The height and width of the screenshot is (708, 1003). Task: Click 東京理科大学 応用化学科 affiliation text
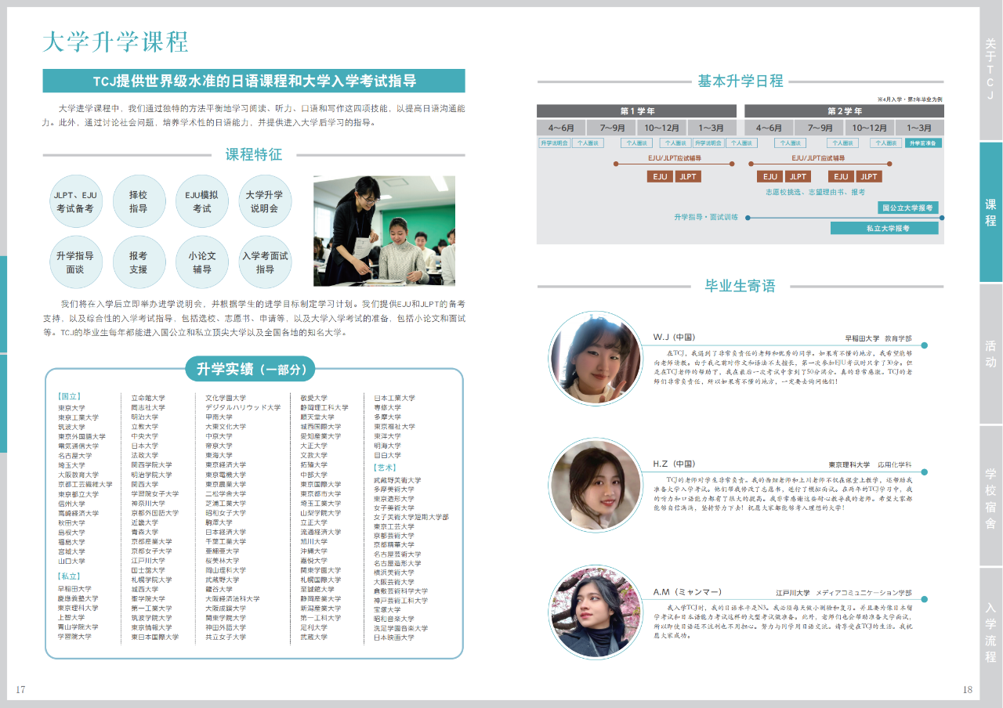pyautogui.click(x=870, y=465)
